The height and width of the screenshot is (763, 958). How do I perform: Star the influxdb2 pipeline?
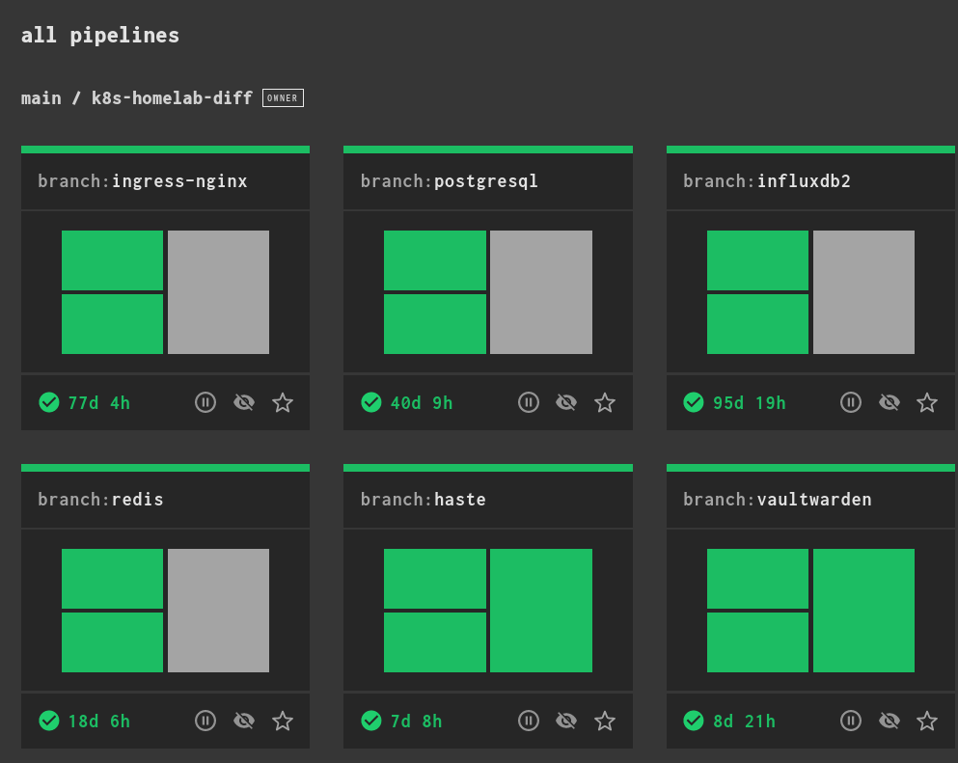(927, 402)
